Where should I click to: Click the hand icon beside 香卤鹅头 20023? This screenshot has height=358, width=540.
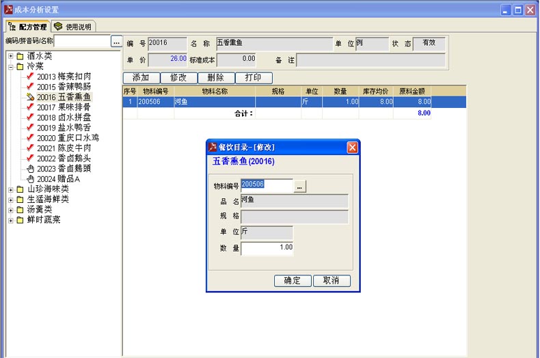point(30,169)
